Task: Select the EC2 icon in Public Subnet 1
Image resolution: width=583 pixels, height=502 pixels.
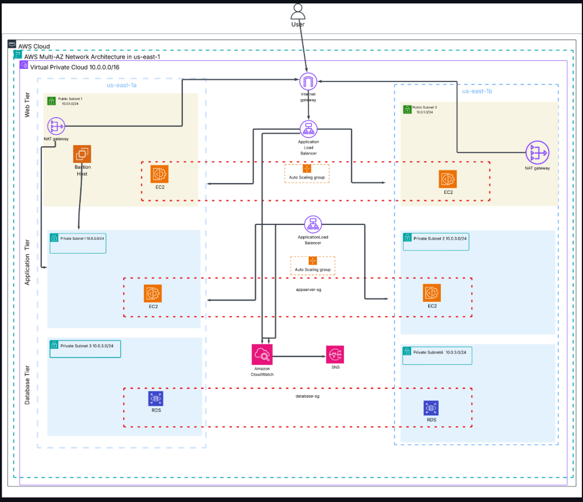Action: click(159, 174)
